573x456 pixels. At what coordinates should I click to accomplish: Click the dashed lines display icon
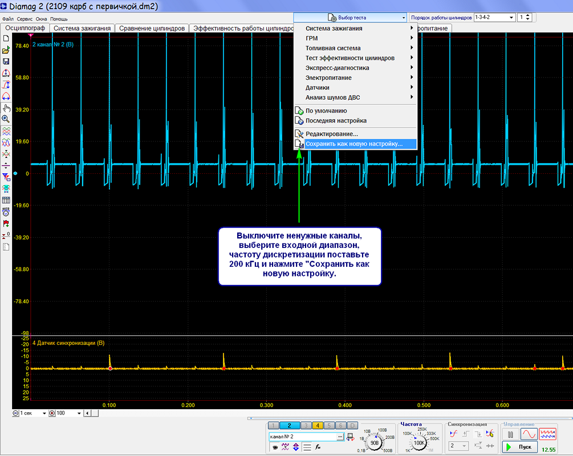click(x=307, y=447)
